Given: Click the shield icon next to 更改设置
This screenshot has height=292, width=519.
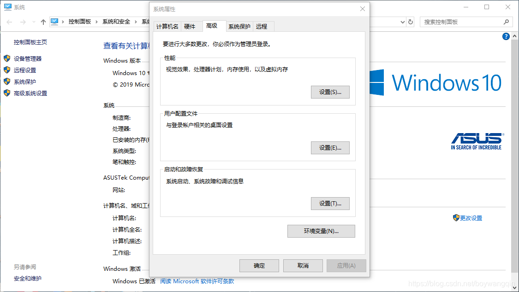Looking at the screenshot, I should pos(456,218).
